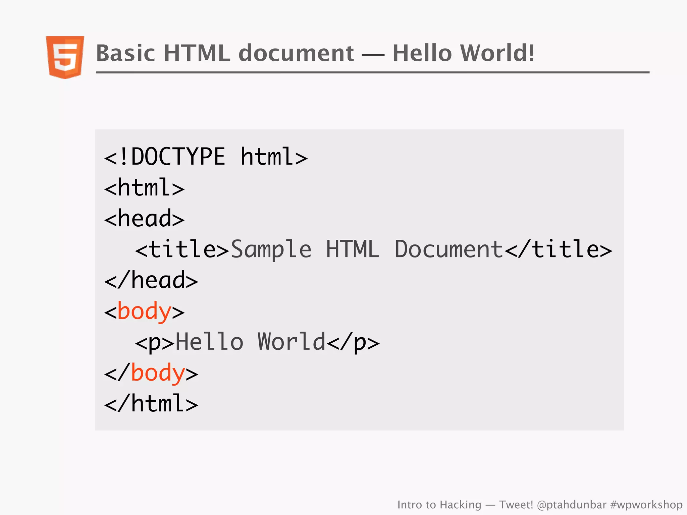
Task: Click the '@ptahdunbar' handle in footer
Action: coord(572,505)
